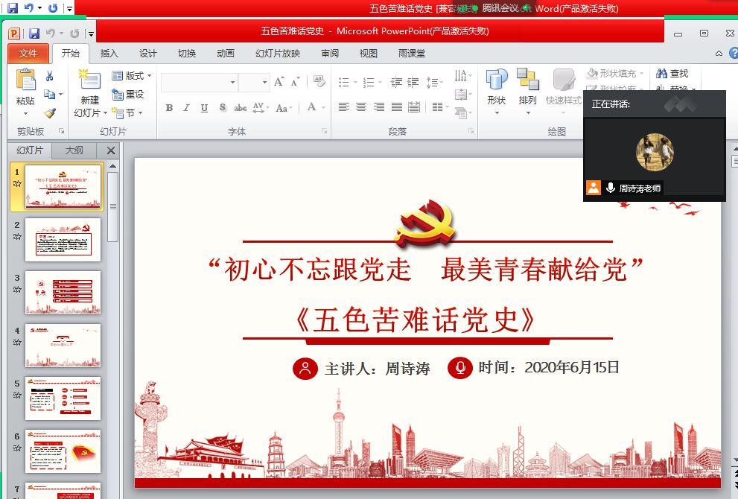This screenshot has height=499, width=738.
Task: Click the Increase Font Size icon
Action: (x=279, y=82)
